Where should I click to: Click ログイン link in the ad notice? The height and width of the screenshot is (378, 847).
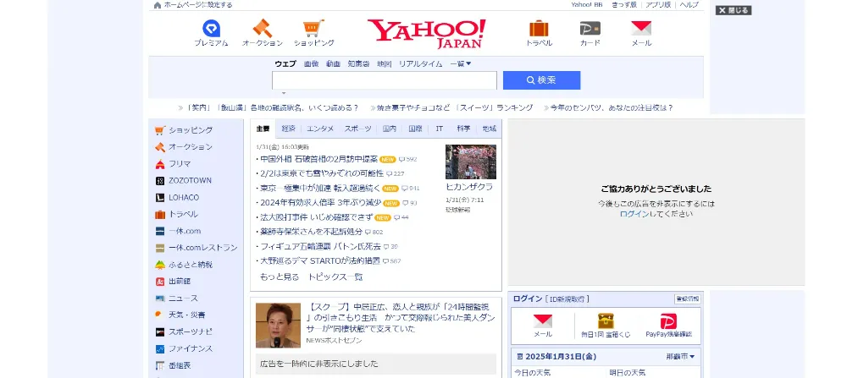point(634,214)
